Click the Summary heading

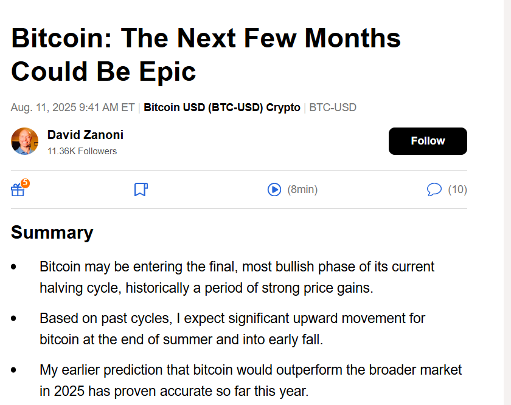coord(52,233)
